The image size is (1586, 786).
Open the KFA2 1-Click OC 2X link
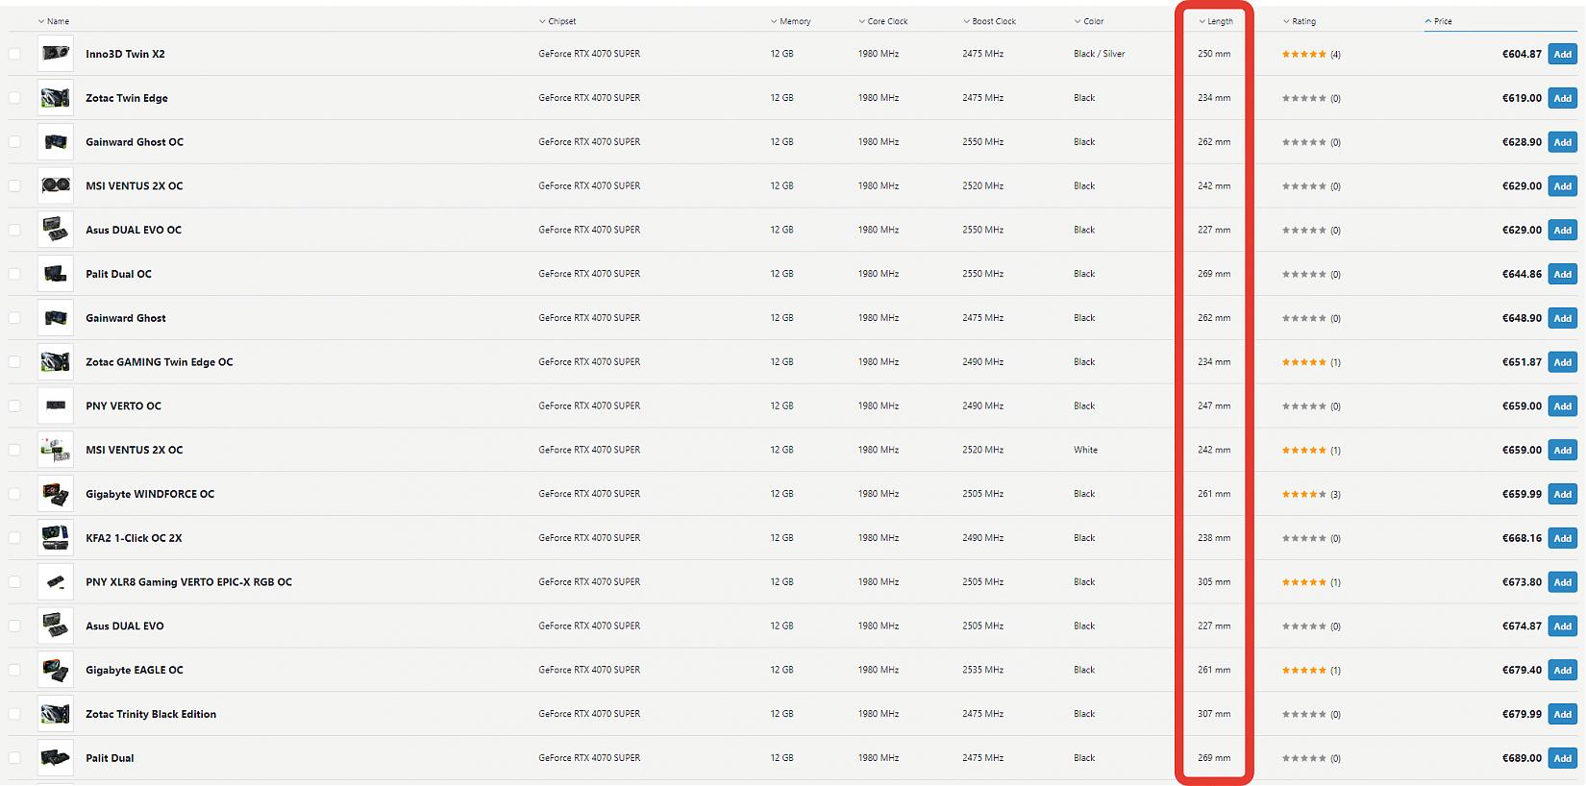(134, 538)
